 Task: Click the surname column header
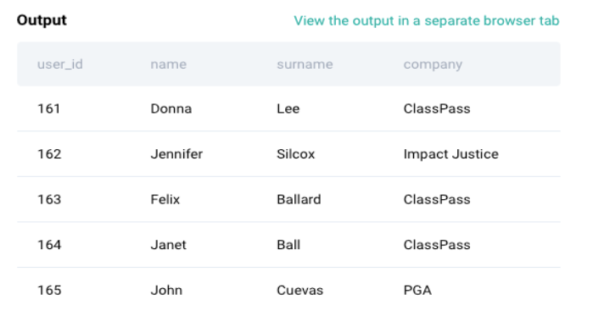click(x=305, y=64)
